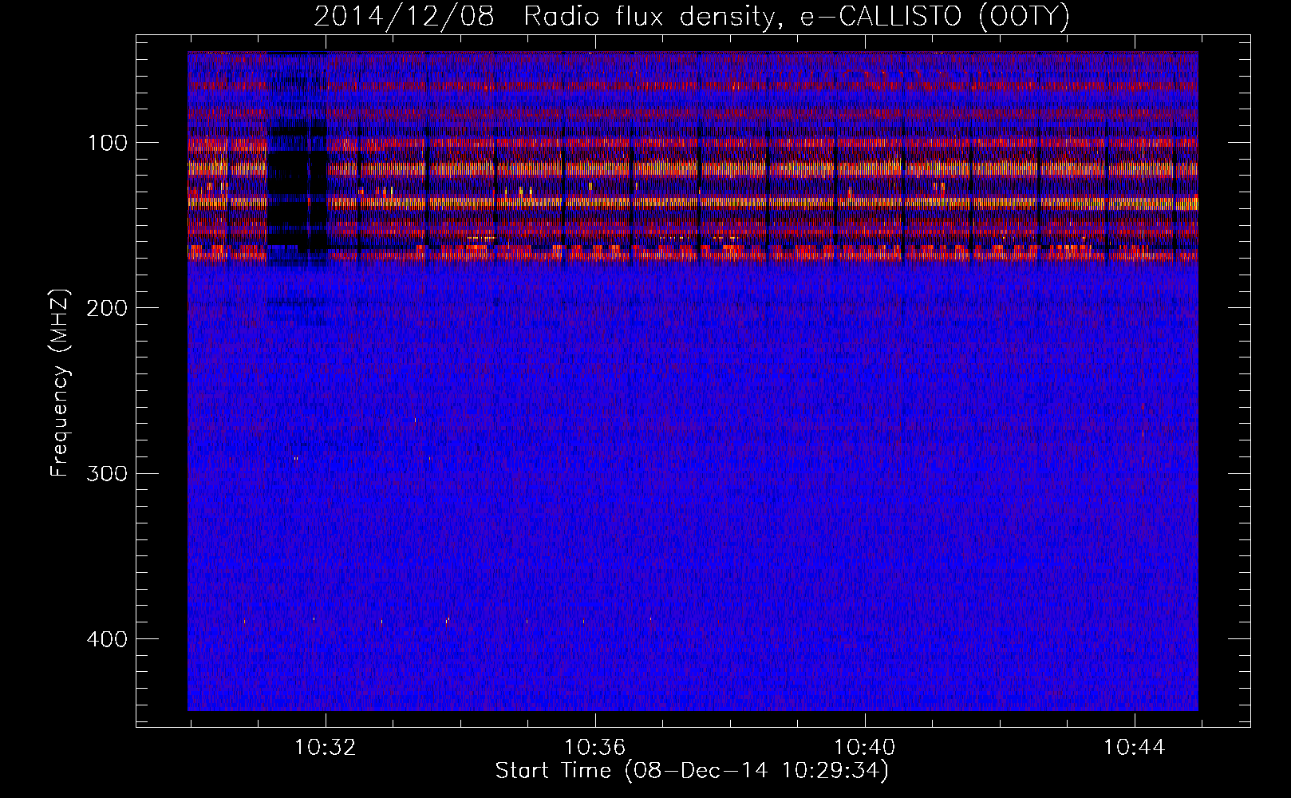Click the "400" frequency tick label

108,638
